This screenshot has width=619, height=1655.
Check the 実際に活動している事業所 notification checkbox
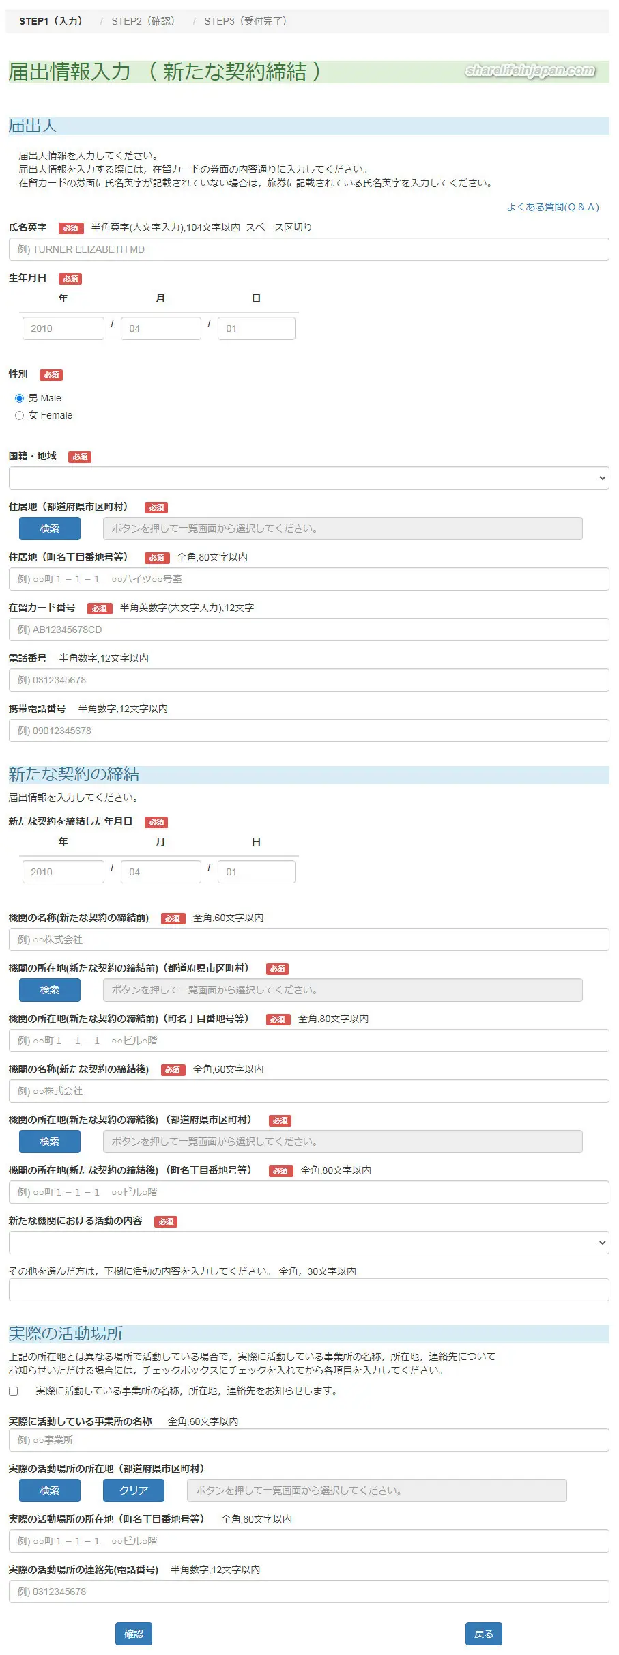click(14, 1391)
